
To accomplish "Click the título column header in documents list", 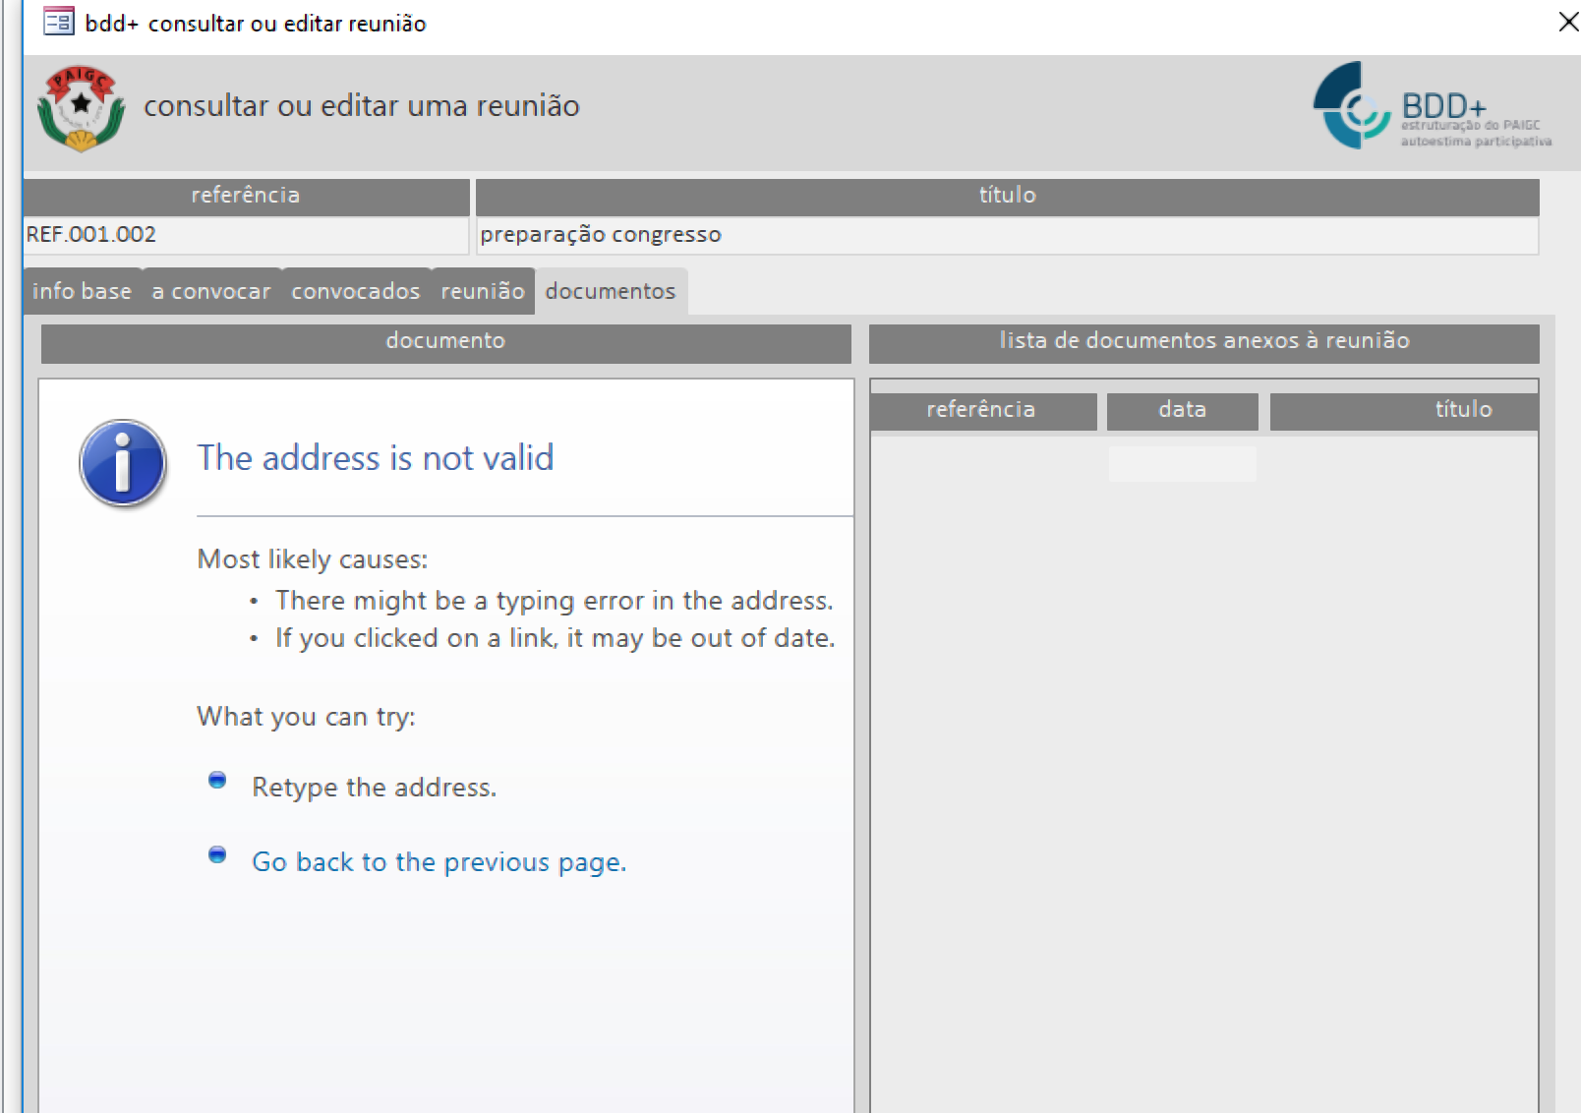I will (1404, 410).
